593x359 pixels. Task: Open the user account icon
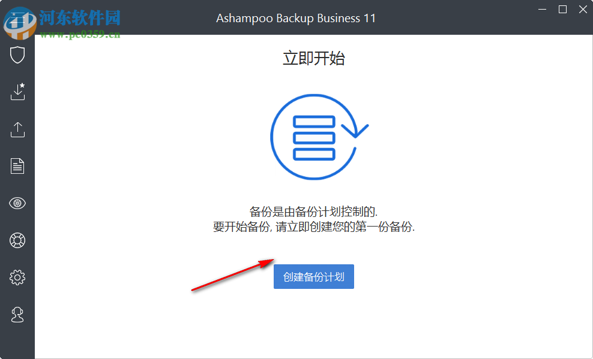pos(17,314)
